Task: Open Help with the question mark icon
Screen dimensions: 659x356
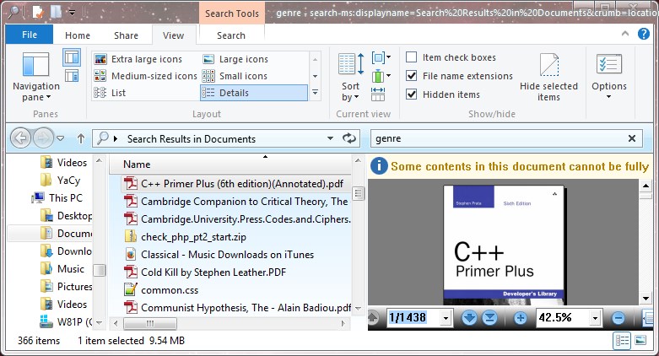Action: [x=644, y=34]
